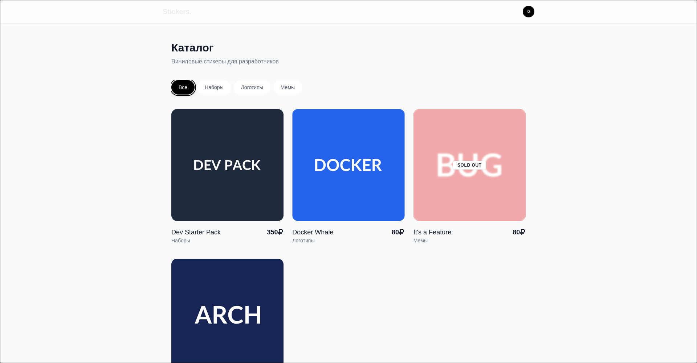
Task: Click Наборы category label under Dev Starter Pack
Action: [x=181, y=241]
